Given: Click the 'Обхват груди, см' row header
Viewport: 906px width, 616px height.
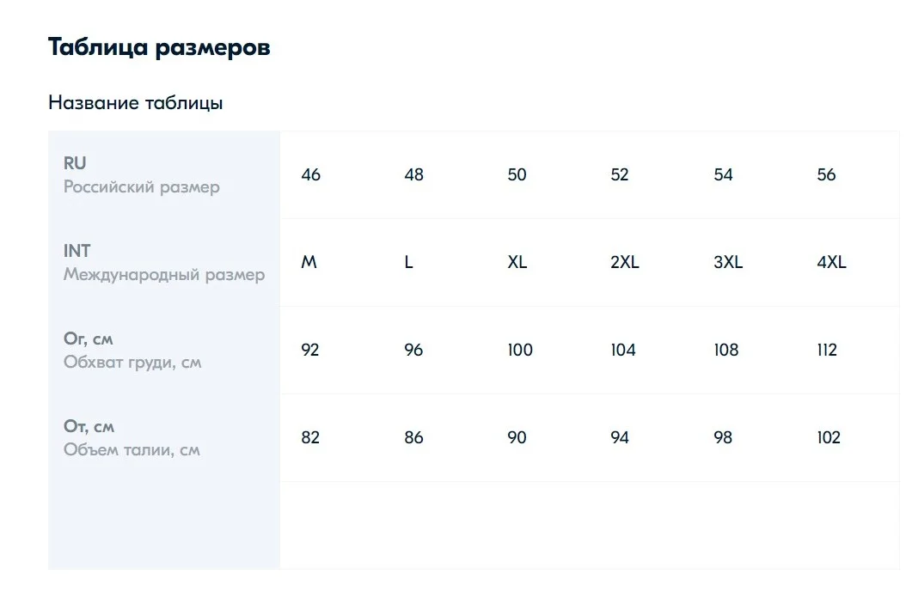Looking at the screenshot, I should 164,351.
